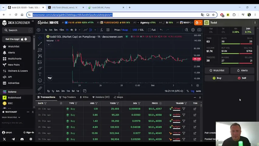Open the DATE column filter
Image resolution: width=259 pixels, height=146 pixels.
(45, 103)
